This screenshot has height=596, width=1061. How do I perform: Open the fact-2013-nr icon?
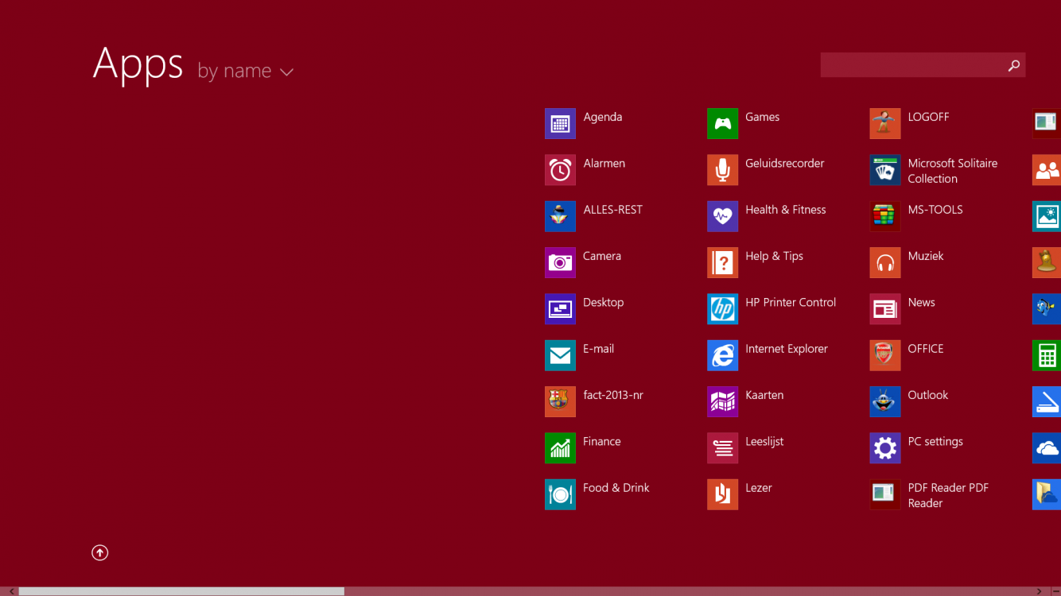[x=560, y=402]
